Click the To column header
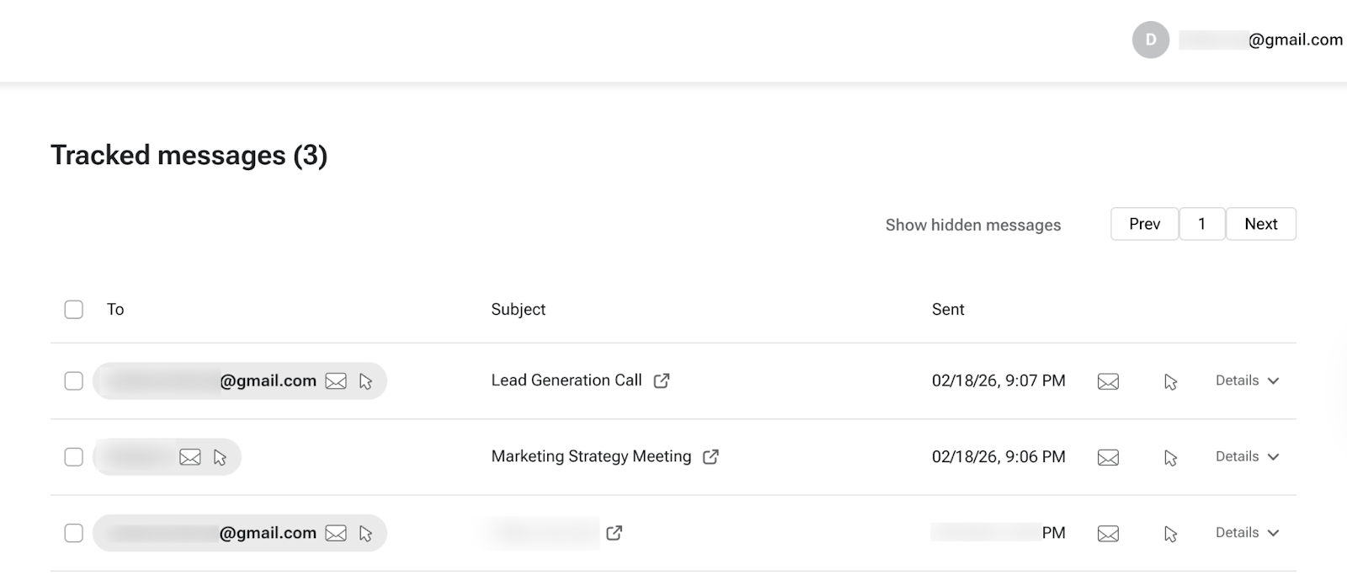This screenshot has width=1347, height=586. point(115,309)
